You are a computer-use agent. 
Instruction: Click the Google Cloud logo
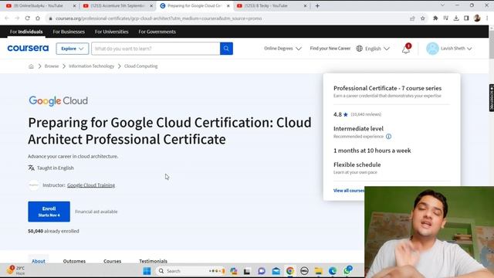point(59,101)
